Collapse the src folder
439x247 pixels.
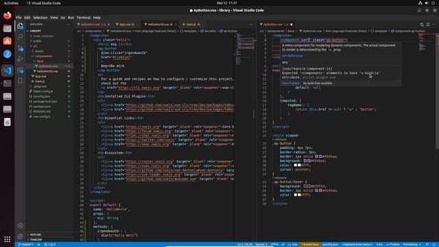point(35,46)
